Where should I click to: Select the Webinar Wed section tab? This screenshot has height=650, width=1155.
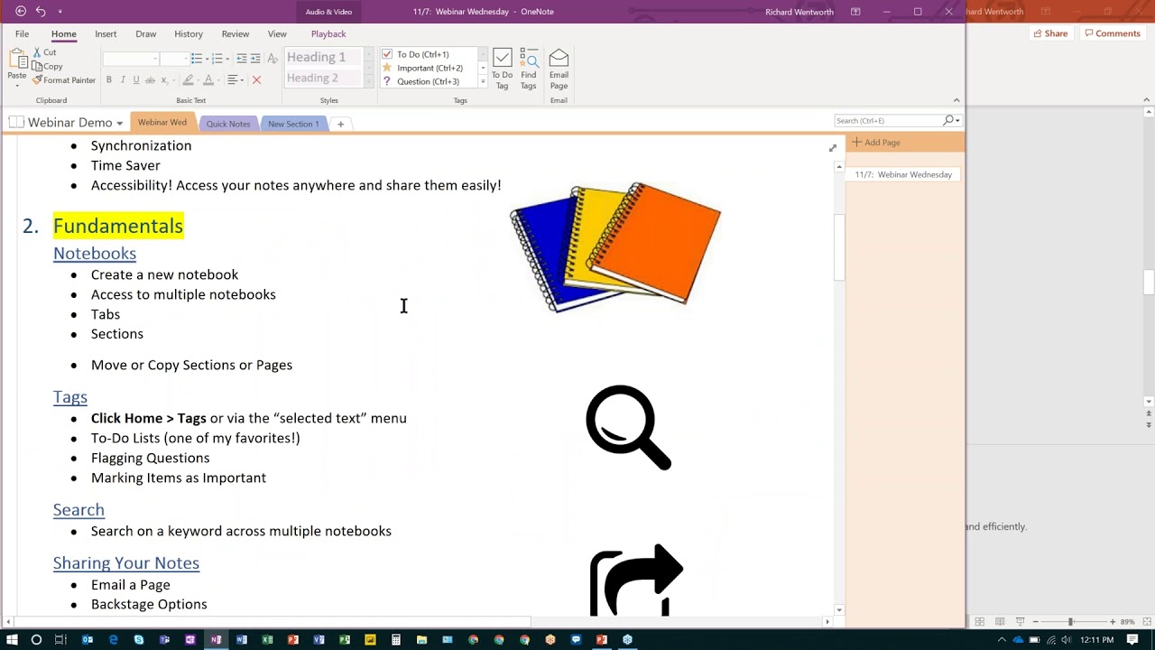click(162, 122)
